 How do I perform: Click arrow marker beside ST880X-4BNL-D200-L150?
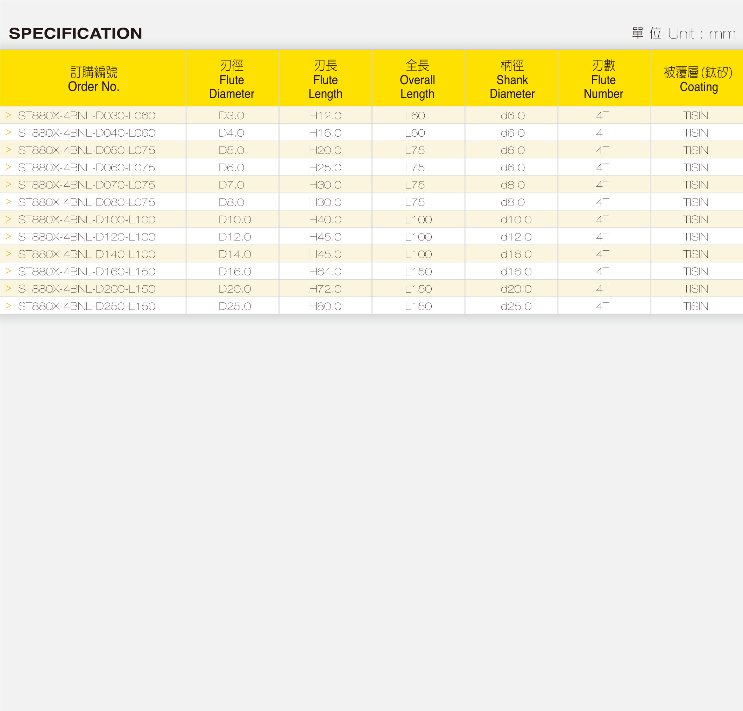click(8, 288)
